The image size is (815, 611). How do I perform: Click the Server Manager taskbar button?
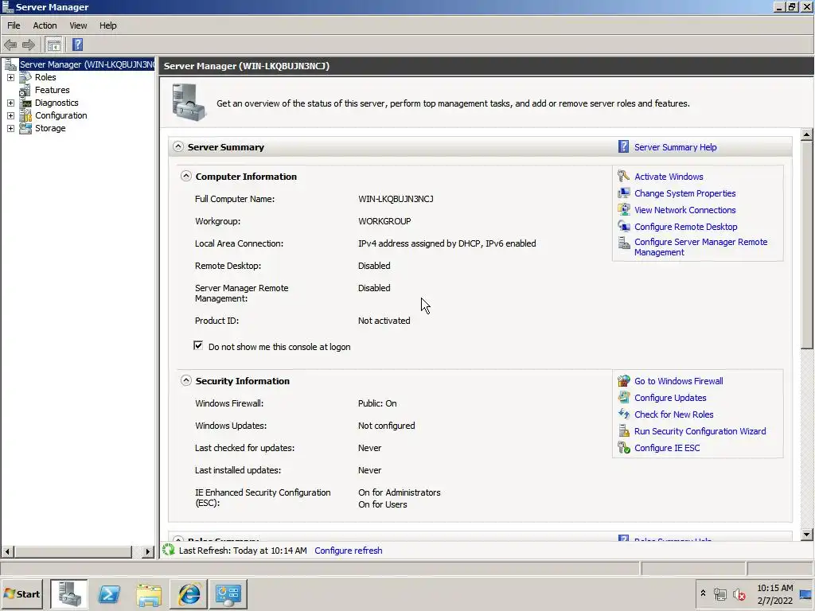[x=69, y=593]
